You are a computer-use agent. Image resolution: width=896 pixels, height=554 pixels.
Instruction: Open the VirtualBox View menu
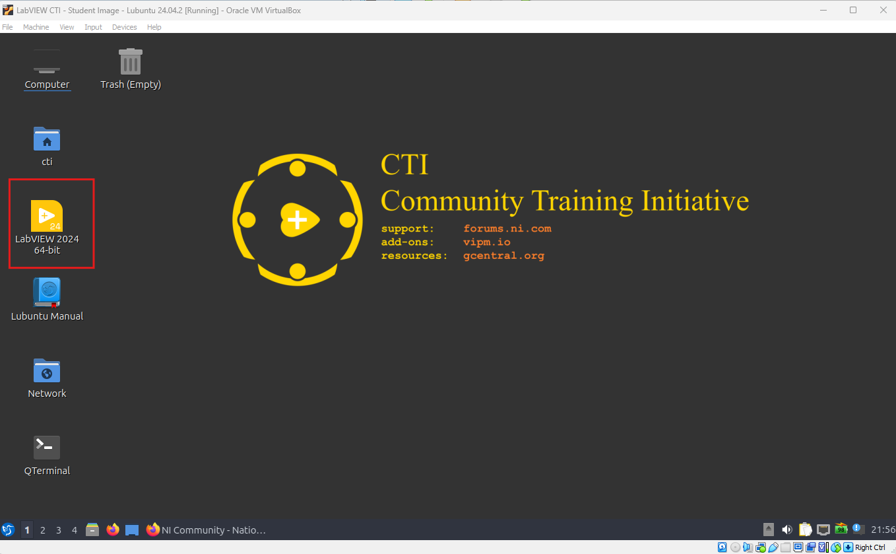coord(67,27)
